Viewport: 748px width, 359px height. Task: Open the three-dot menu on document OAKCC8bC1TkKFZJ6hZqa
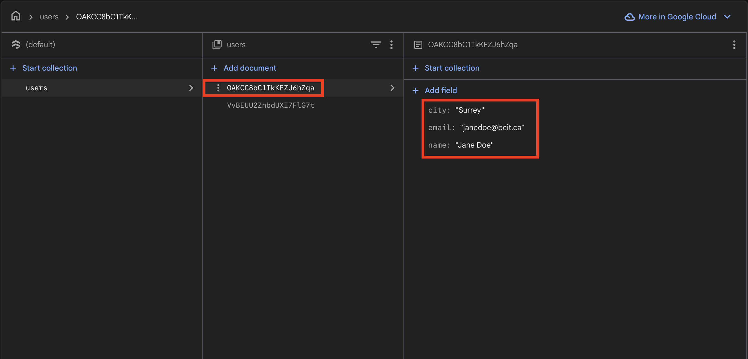(x=218, y=88)
